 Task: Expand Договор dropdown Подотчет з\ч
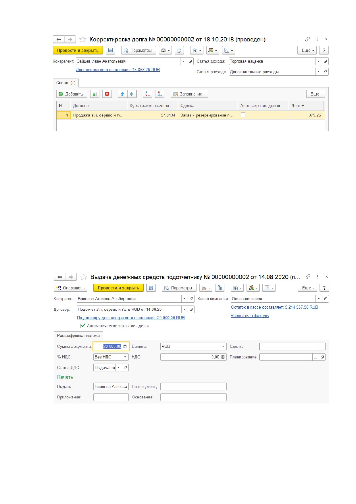click(x=184, y=310)
